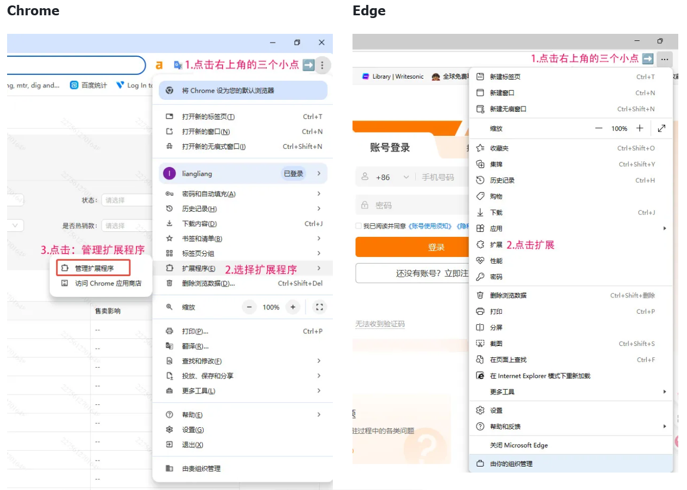
Task: Open 设置 in Chrome menu
Action: pos(243,429)
